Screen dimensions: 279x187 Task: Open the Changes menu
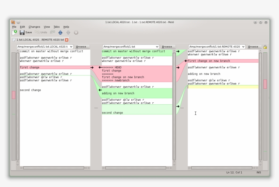[34, 27]
